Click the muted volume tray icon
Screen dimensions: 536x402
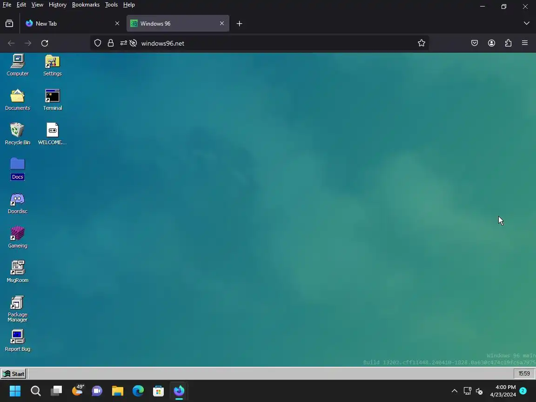[479, 391]
